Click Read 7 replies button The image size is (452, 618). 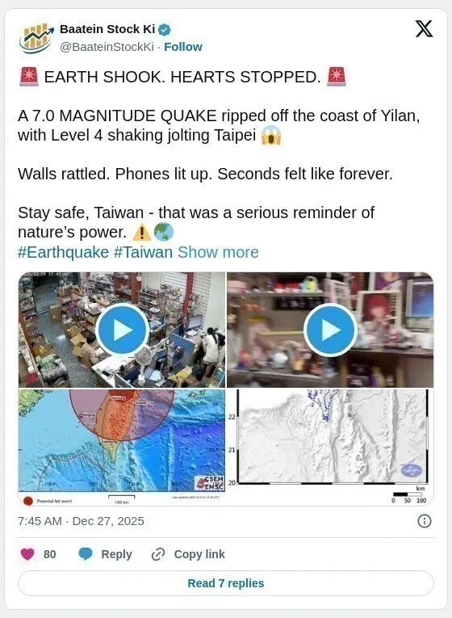tap(226, 583)
